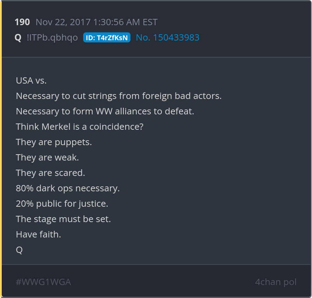The width and height of the screenshot is (312, 298).
Task: Click the Nov 22, 2017 timestamp
Action: 97,22
